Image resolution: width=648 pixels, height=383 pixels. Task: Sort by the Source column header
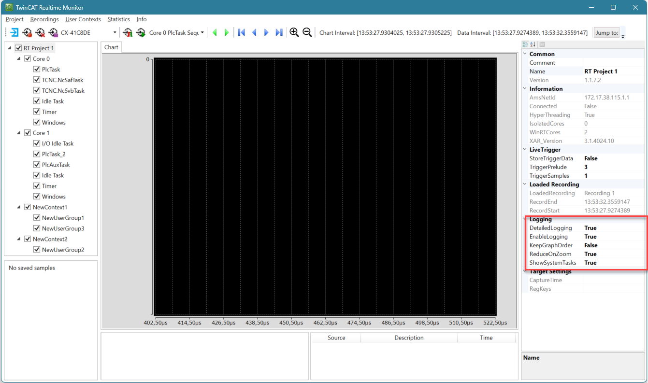[336, 338]
